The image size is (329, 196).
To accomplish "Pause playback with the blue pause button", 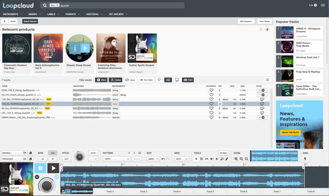I will [40, 168].
